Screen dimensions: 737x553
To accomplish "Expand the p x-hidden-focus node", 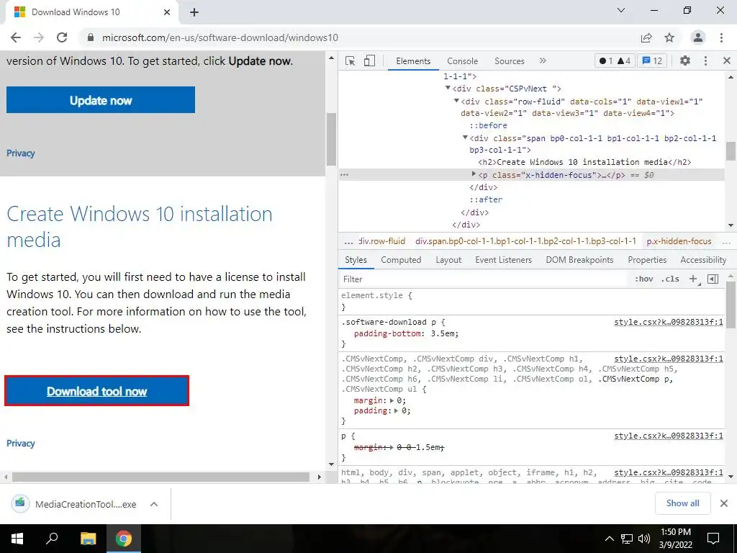I will 474,174.
